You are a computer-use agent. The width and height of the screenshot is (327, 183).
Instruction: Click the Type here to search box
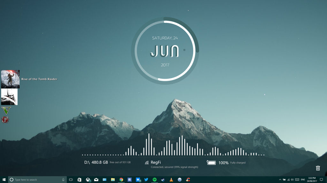[x=38, y=180]
